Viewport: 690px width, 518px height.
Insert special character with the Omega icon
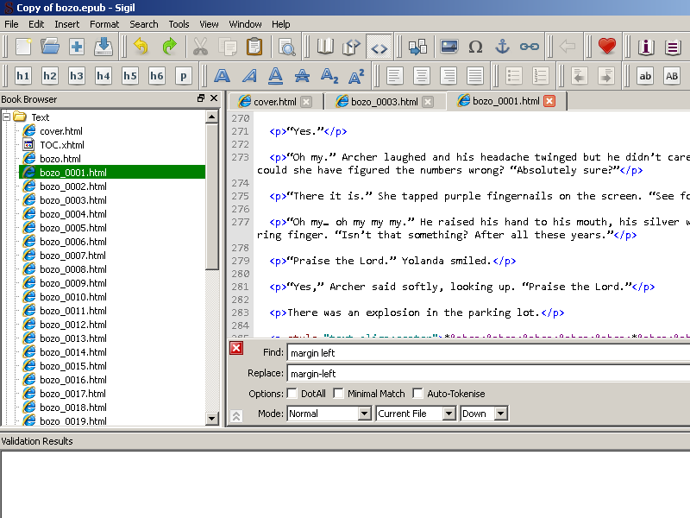click(x=475, y=47)
